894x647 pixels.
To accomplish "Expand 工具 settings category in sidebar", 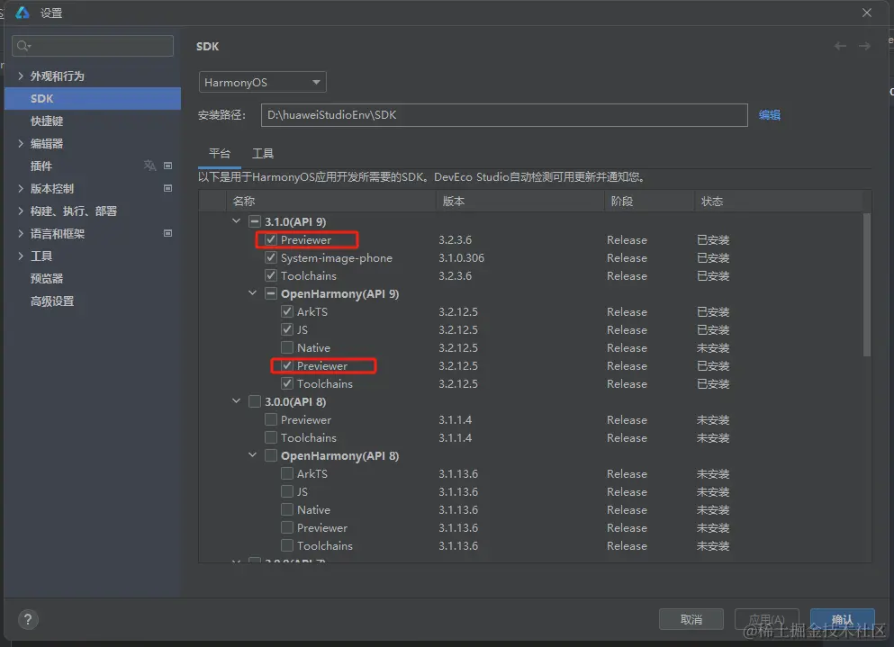I will (21, 256).
